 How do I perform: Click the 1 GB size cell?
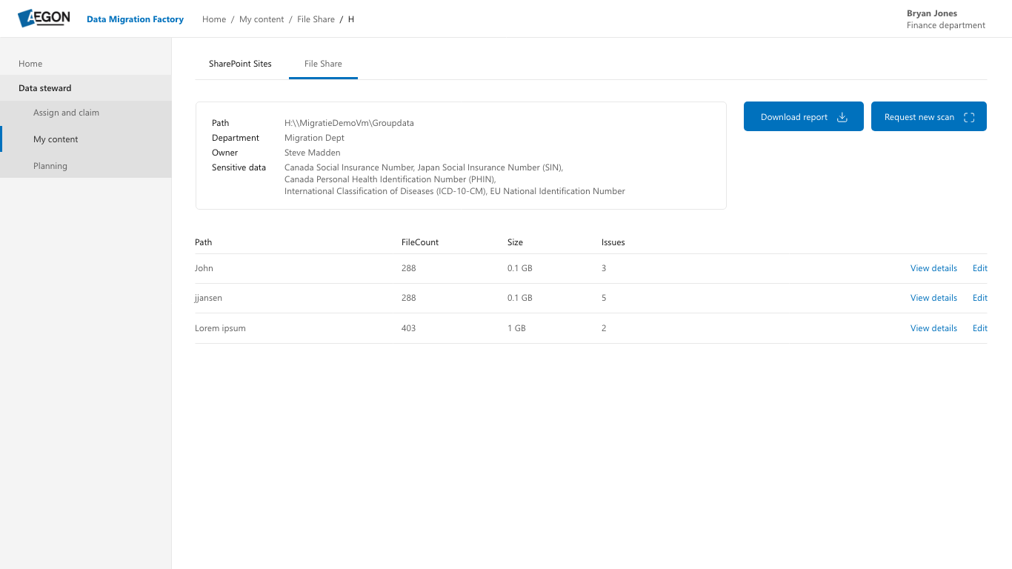516,328
